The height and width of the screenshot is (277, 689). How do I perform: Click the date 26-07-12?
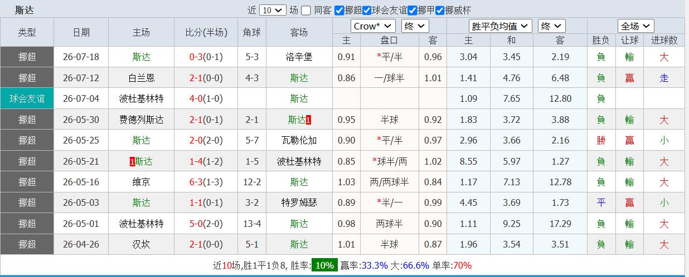[81, 78]
